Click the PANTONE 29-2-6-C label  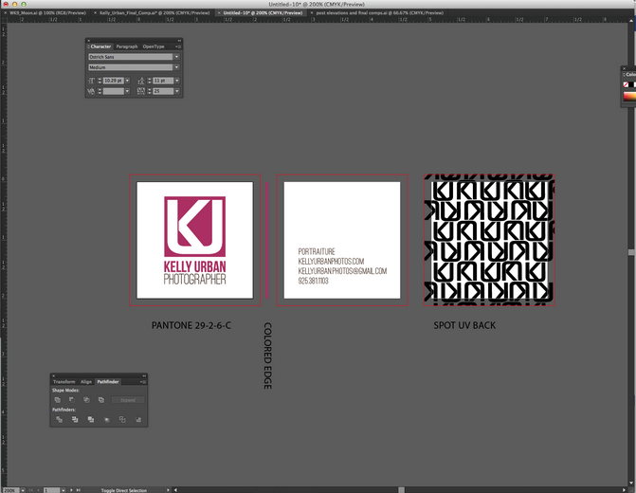pyautogui.click(x=191, y=325)
